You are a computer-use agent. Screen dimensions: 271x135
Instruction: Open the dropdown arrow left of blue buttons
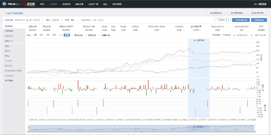(x=228, y=20)
